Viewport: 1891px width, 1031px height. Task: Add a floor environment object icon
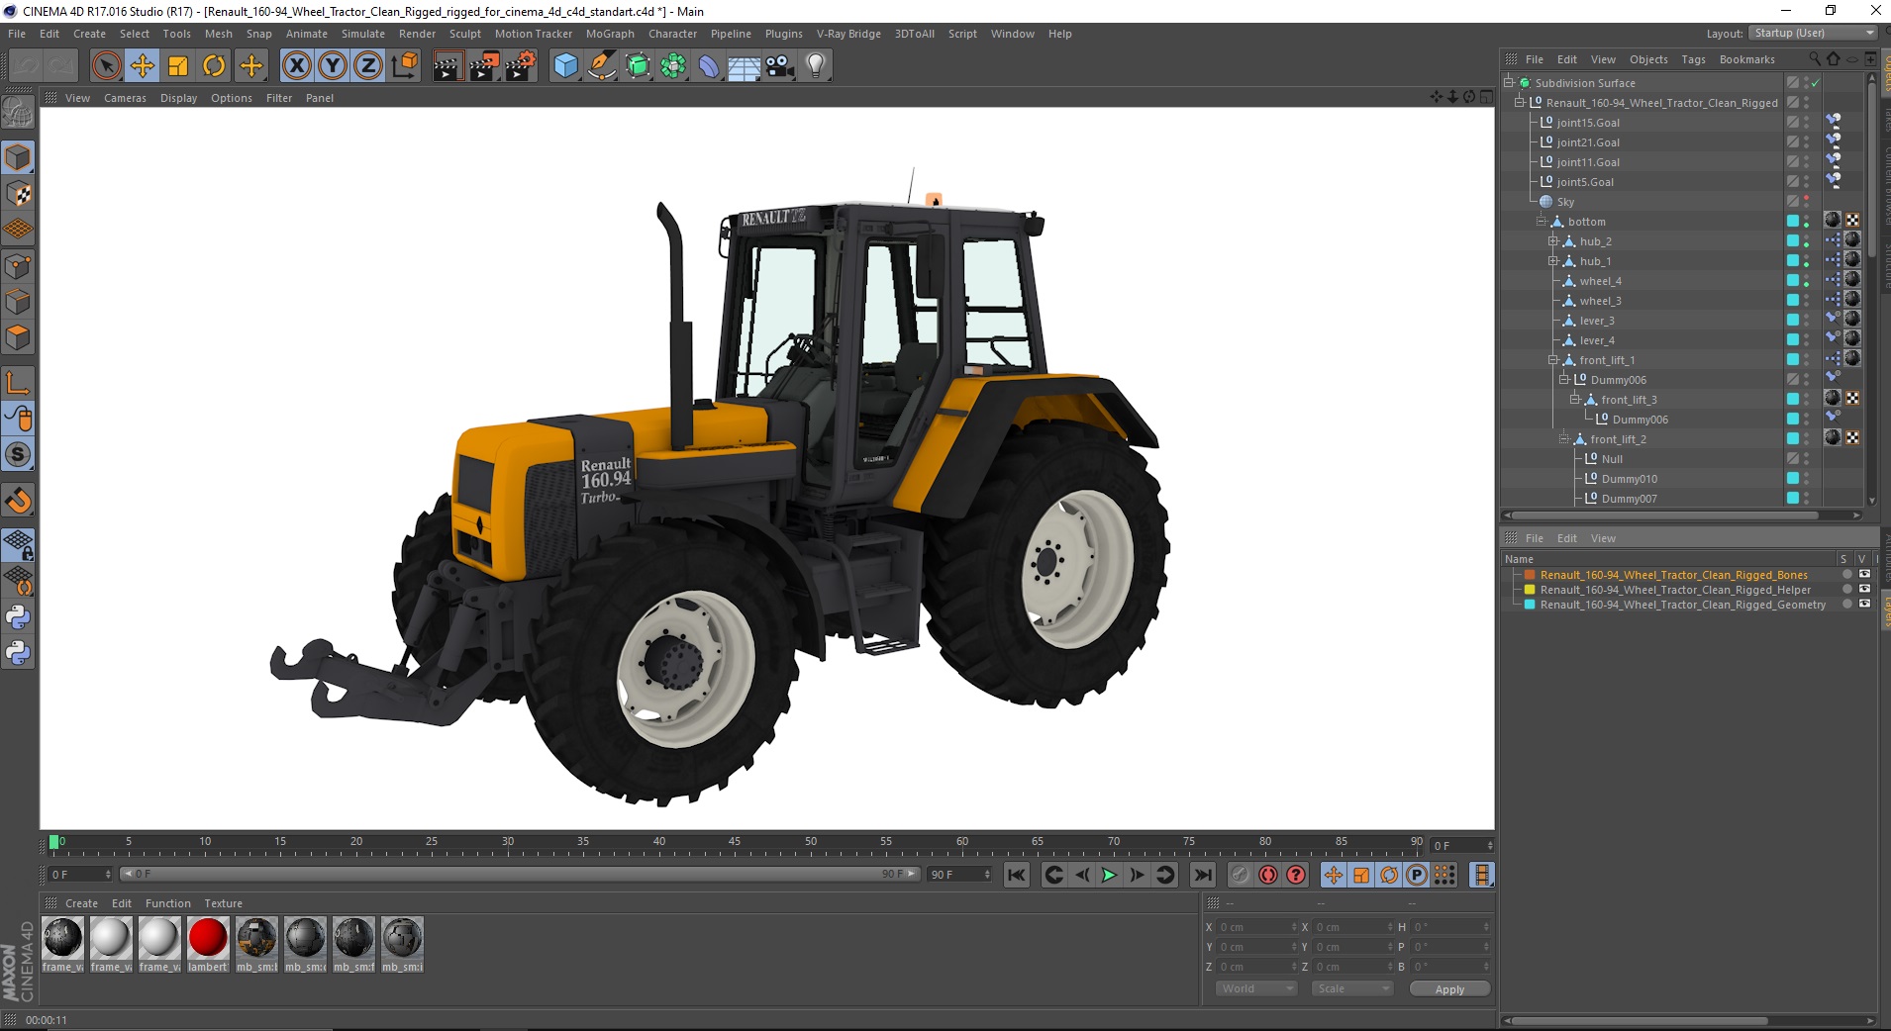point(745,66)
